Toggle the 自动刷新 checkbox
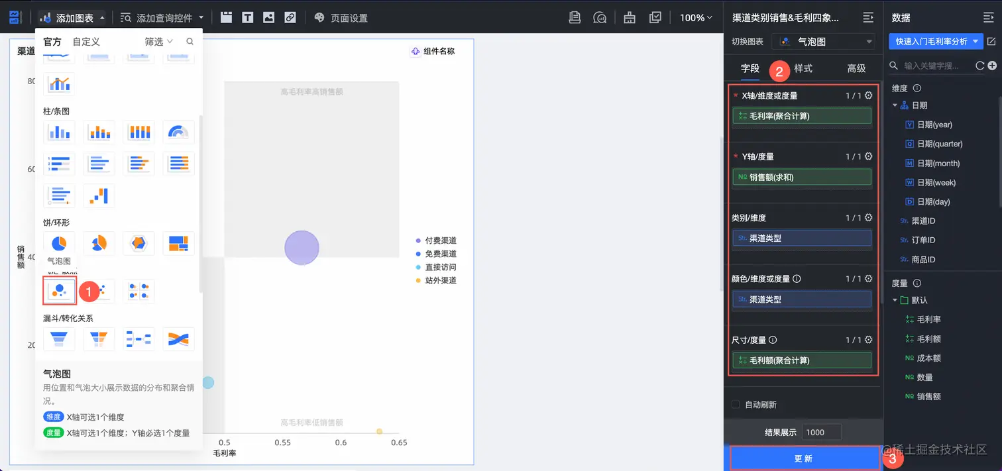Viewport: 1002px width, 471px height. coord(735,404)
